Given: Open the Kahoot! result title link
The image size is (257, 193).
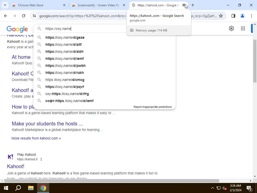Looking at the screenshot, I should [x=16, y=166].
